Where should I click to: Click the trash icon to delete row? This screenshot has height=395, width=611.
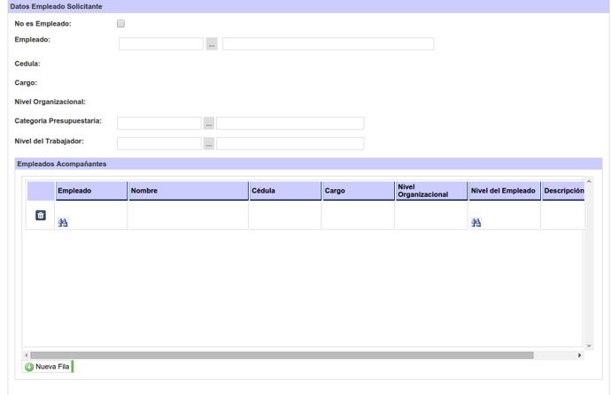pyautogui.click(x=41, y=216)
